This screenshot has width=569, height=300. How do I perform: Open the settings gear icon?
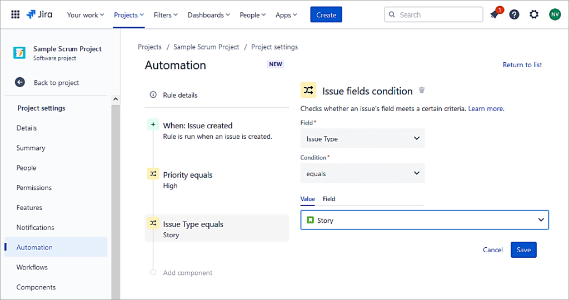[x=534, y=14]
